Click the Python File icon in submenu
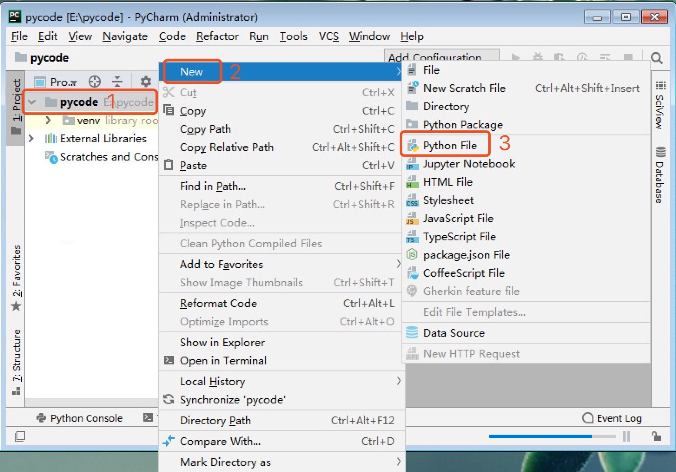 412,146
